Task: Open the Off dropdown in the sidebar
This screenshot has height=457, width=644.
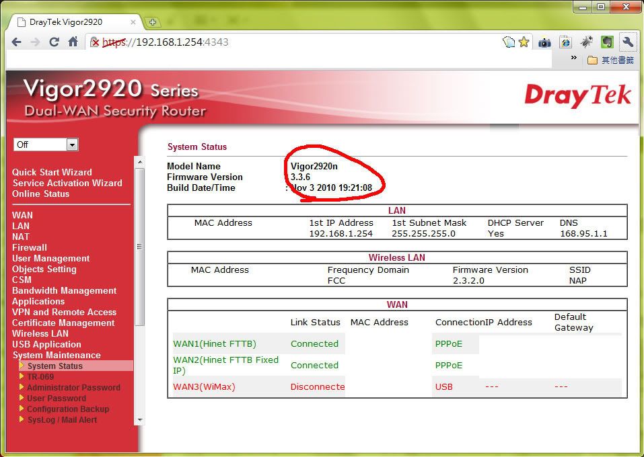Action: point(46,144)
